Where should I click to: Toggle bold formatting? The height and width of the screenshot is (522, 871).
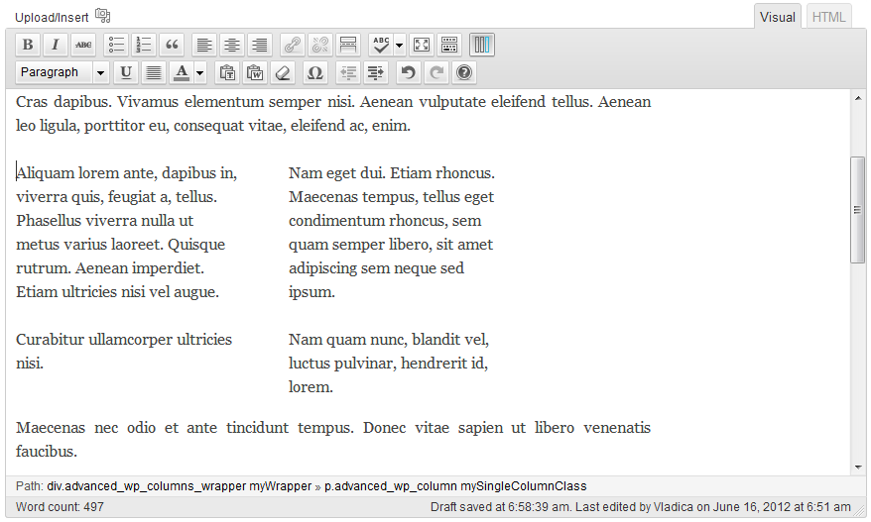[28, 45]
